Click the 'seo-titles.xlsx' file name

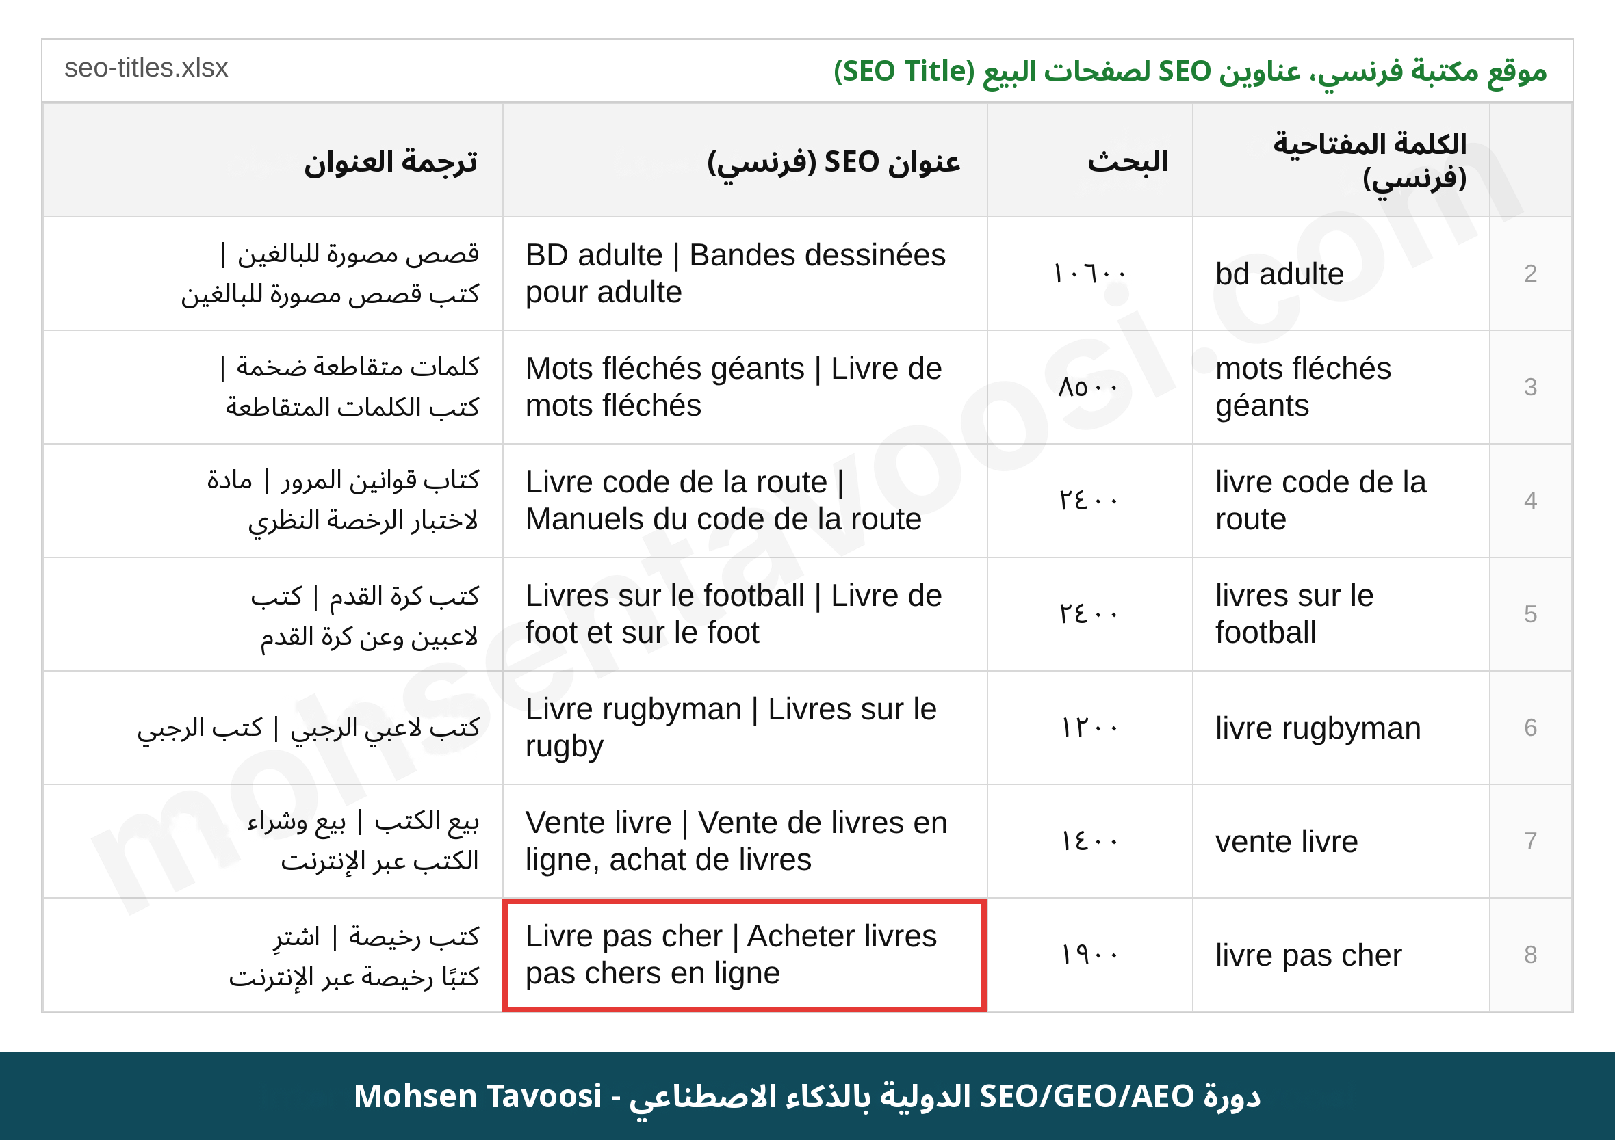146,68
